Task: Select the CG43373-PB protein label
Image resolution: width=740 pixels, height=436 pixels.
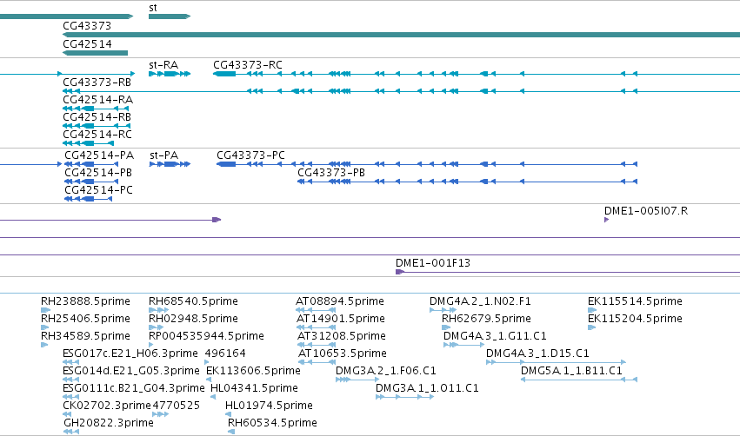Action: click(x=331, y=173)
